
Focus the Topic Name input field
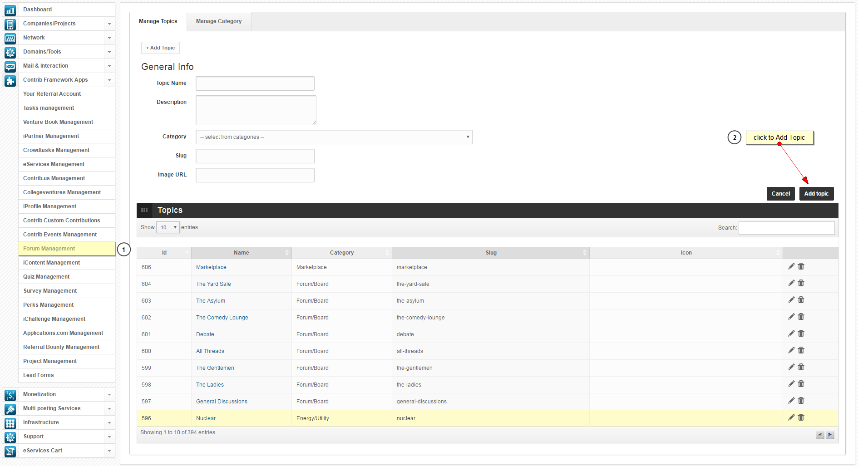click(255, 83)
